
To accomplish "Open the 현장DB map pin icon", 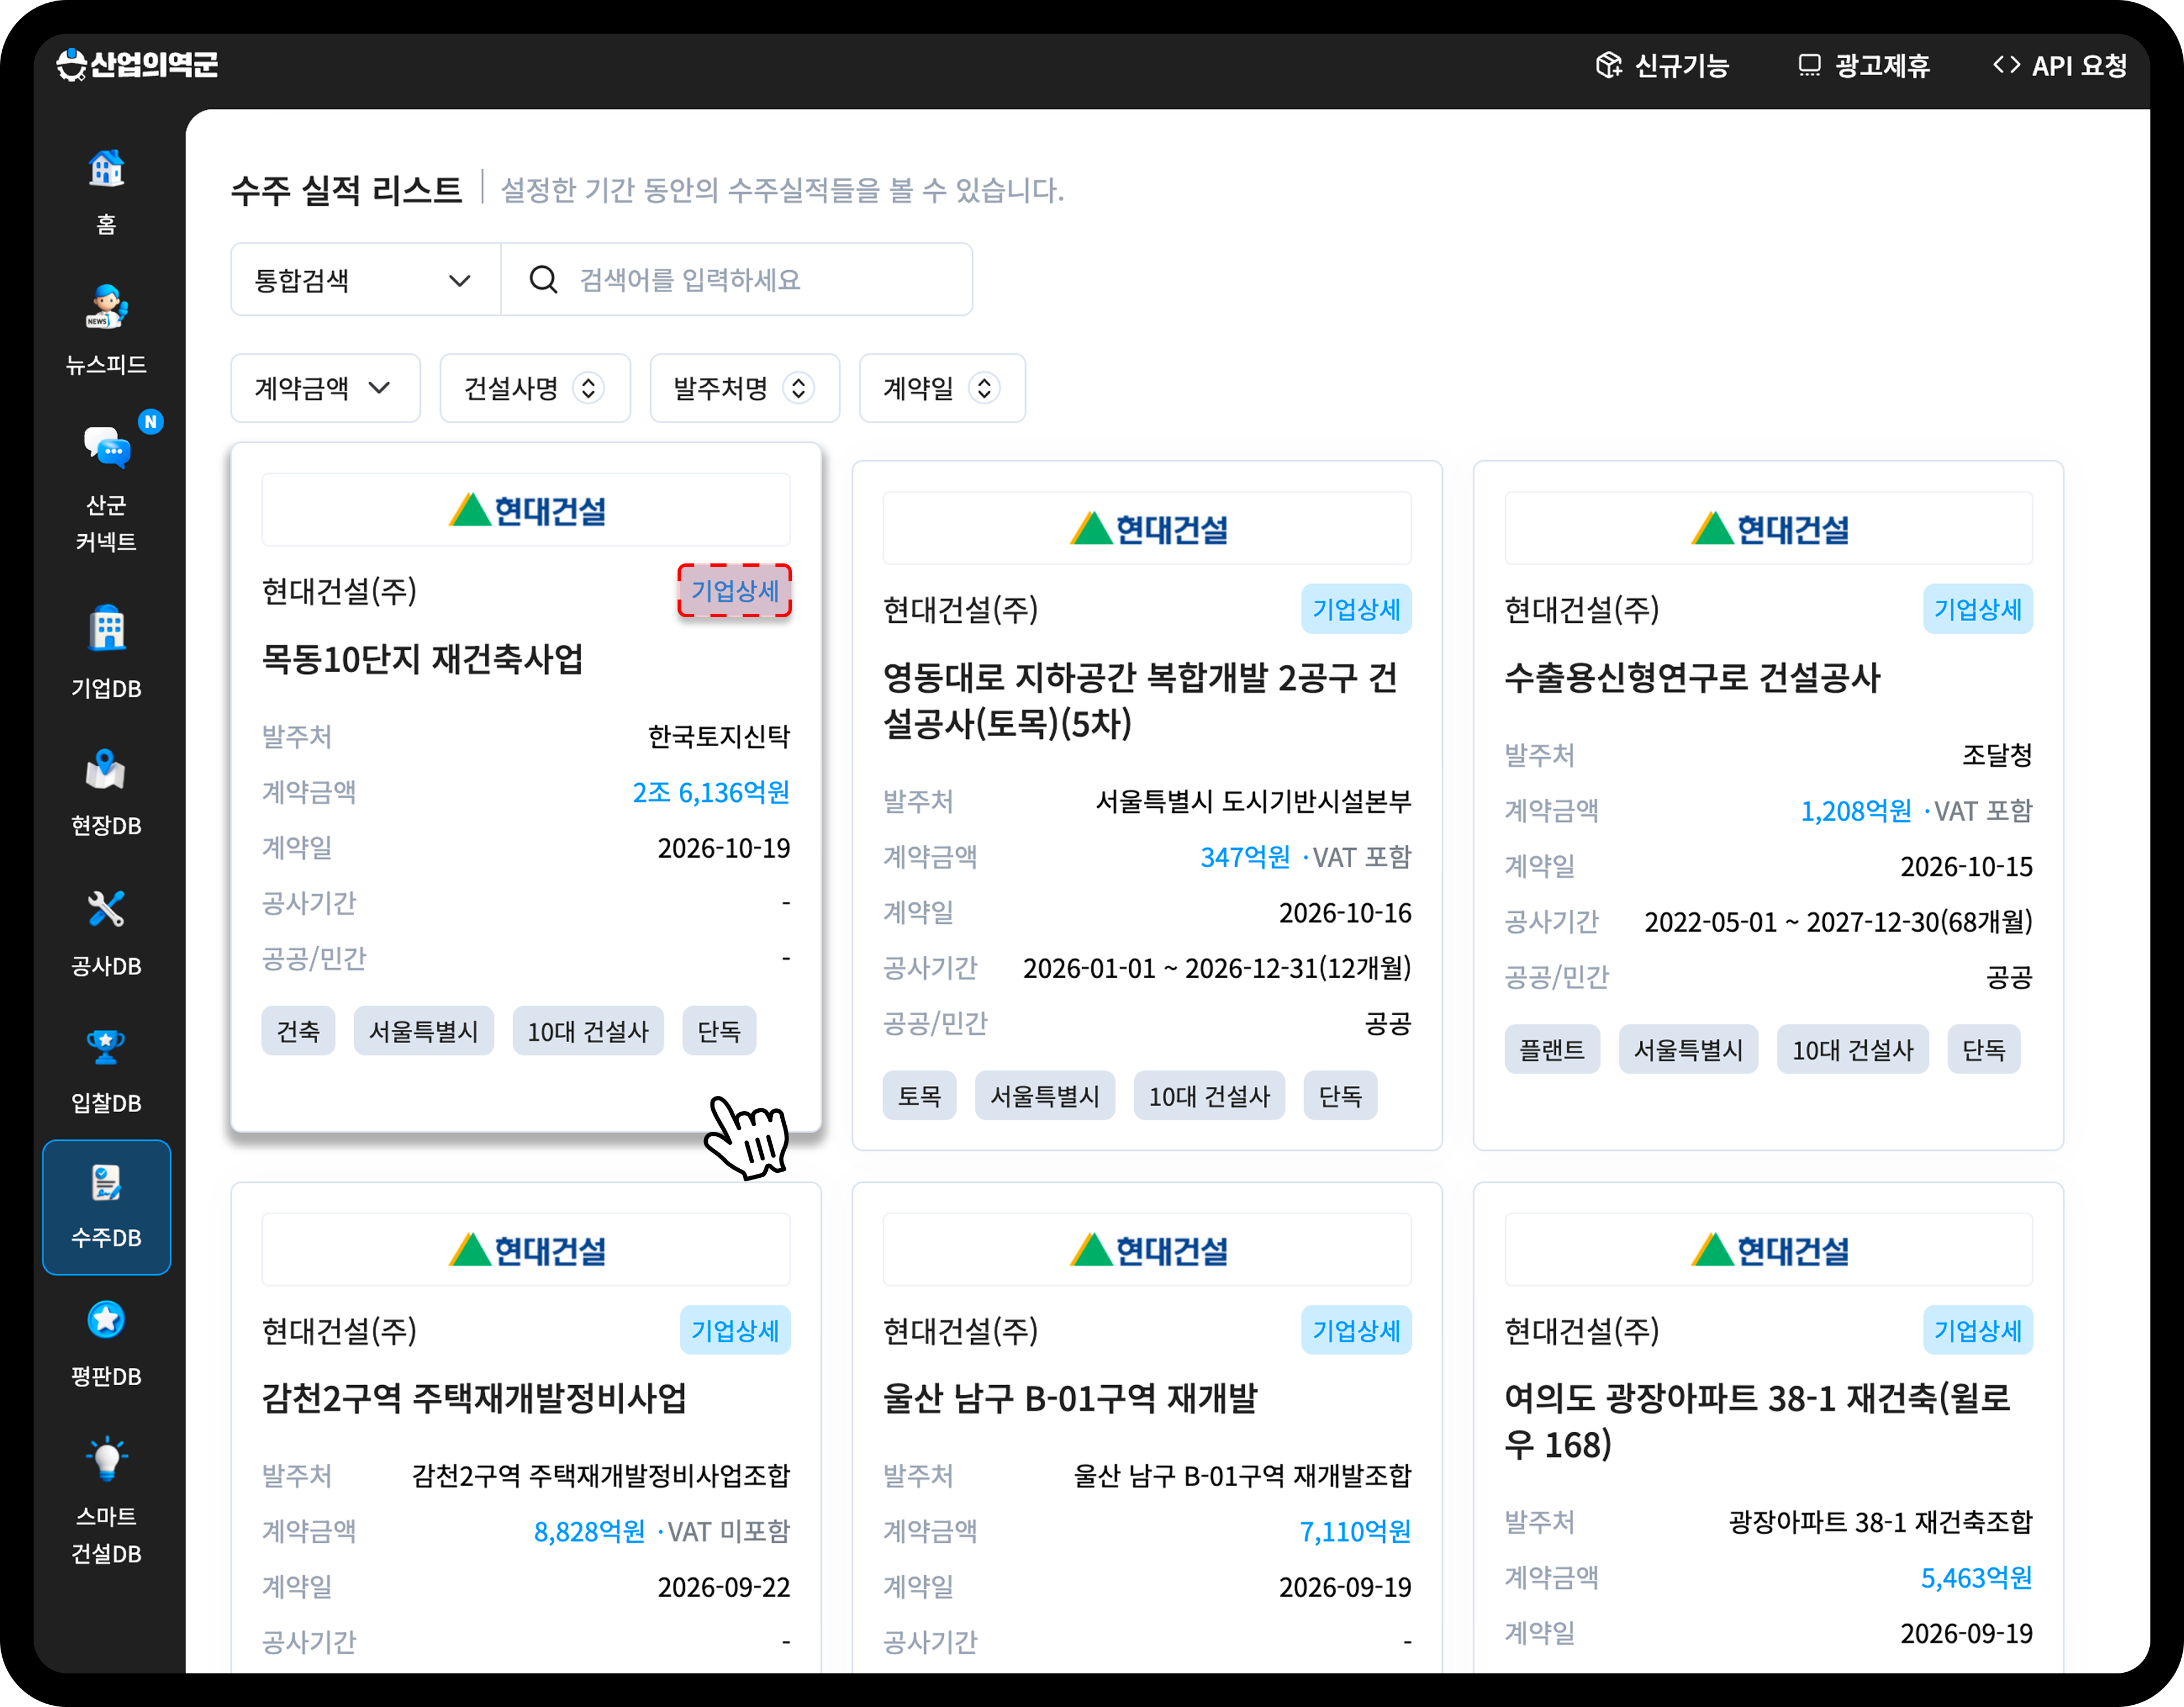I will (106, 768).
